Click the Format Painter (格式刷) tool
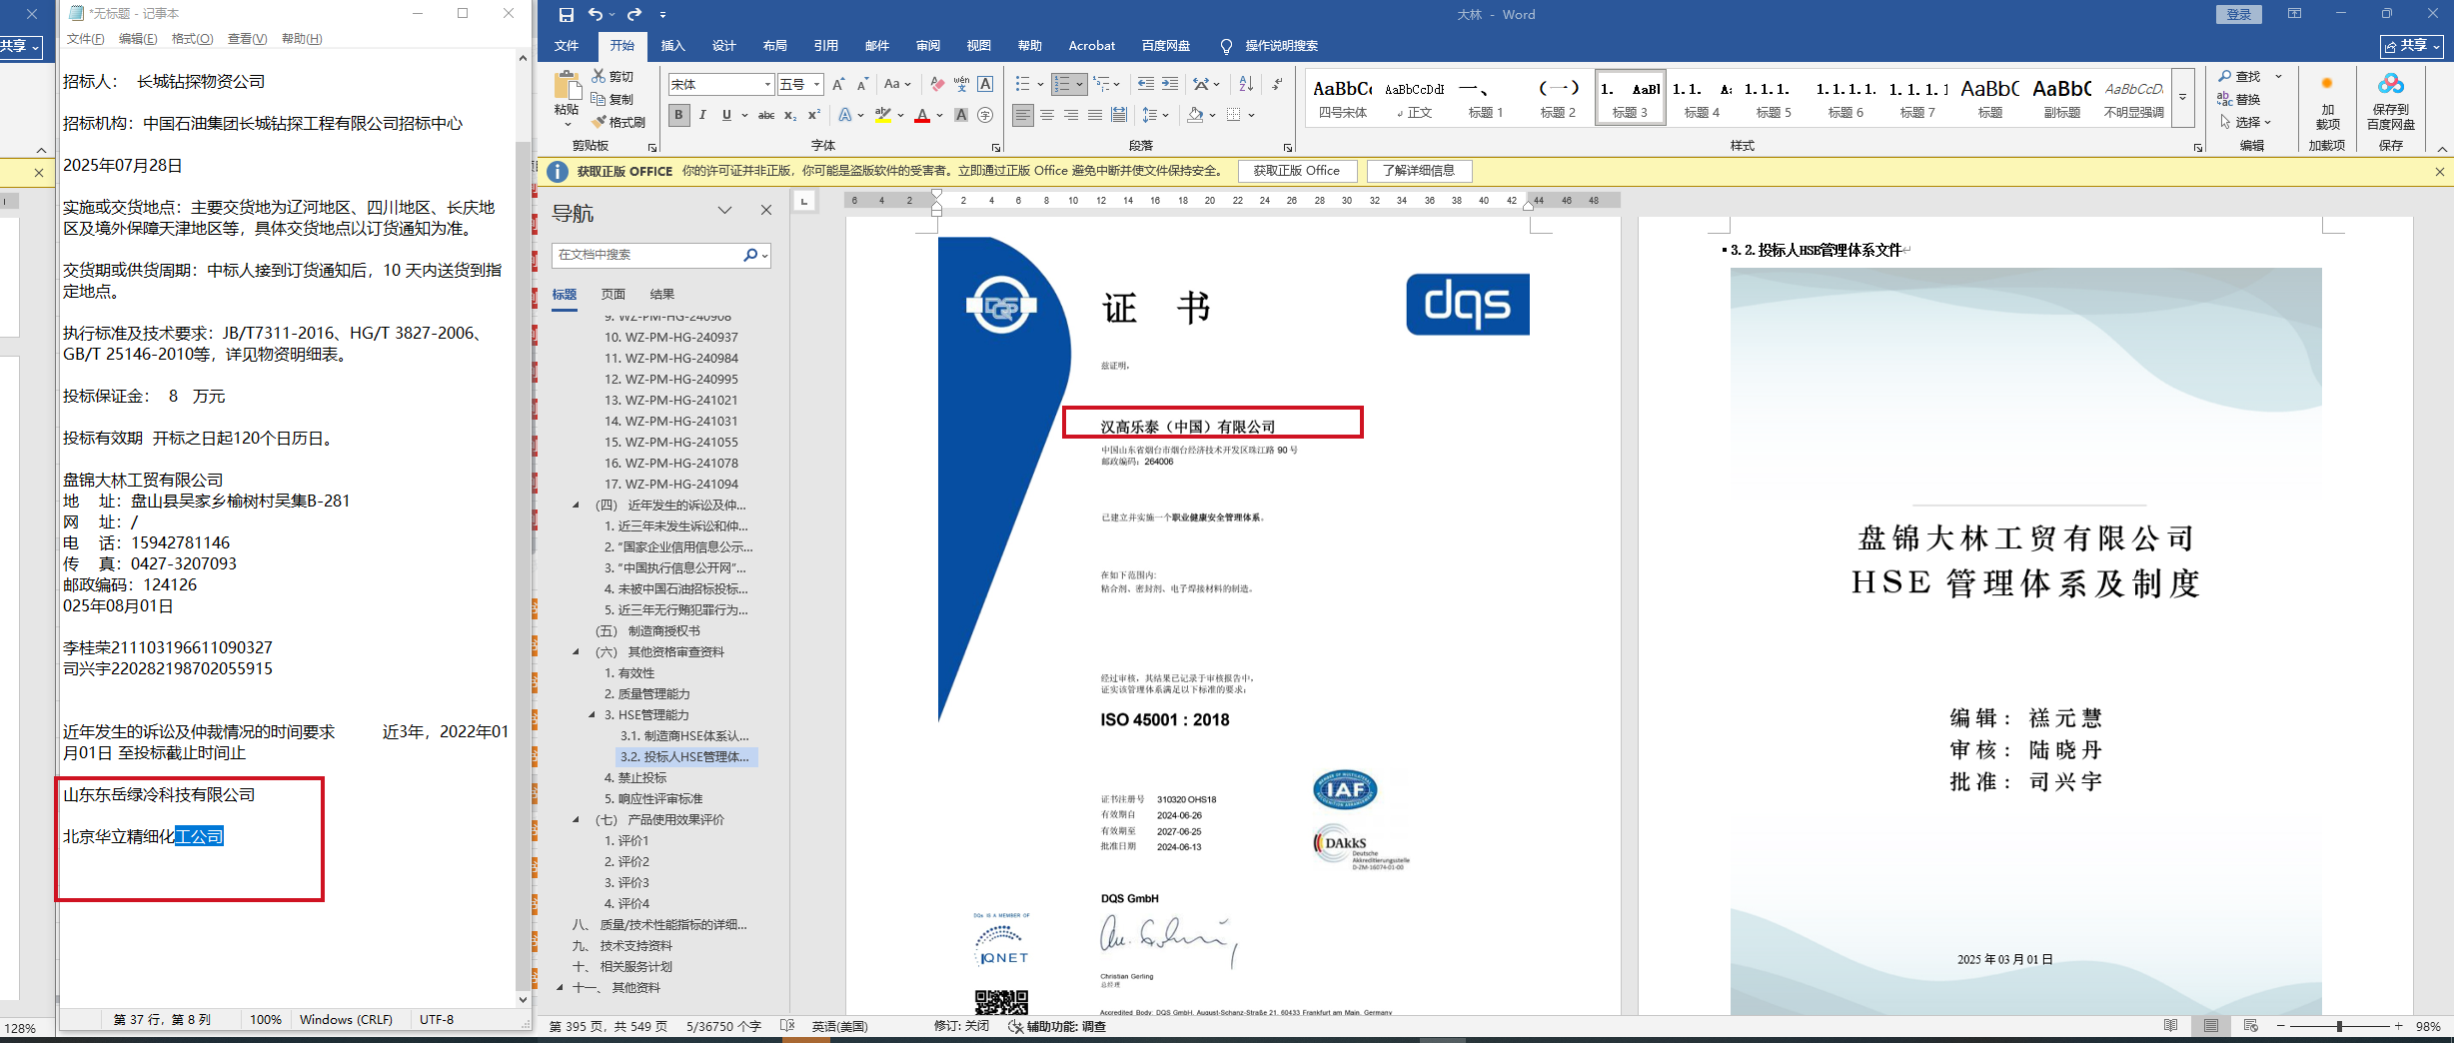 click(618, 122)
